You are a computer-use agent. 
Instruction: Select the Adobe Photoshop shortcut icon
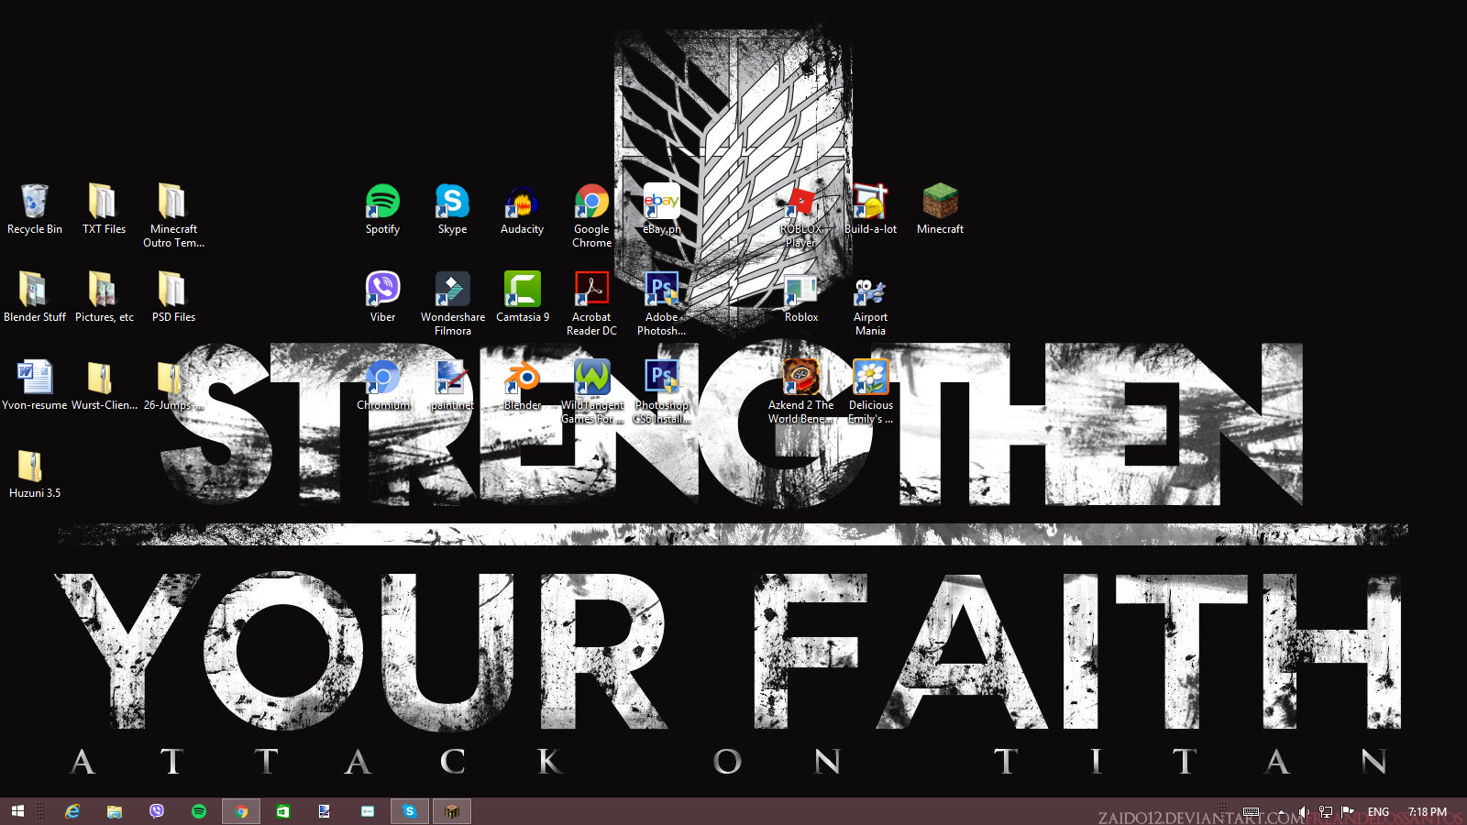coord(661,303)
